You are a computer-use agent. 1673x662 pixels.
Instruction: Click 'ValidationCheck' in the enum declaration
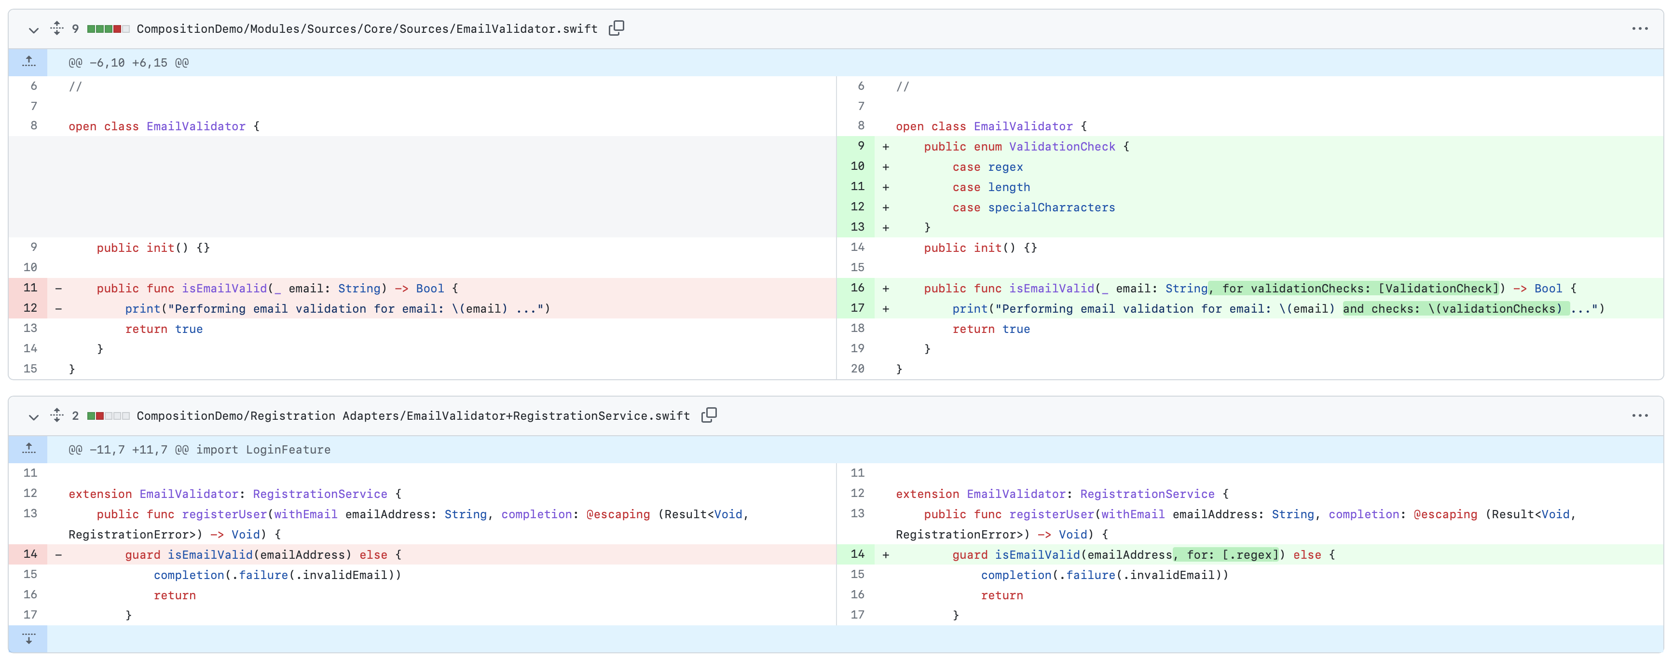pos(1062,147)
